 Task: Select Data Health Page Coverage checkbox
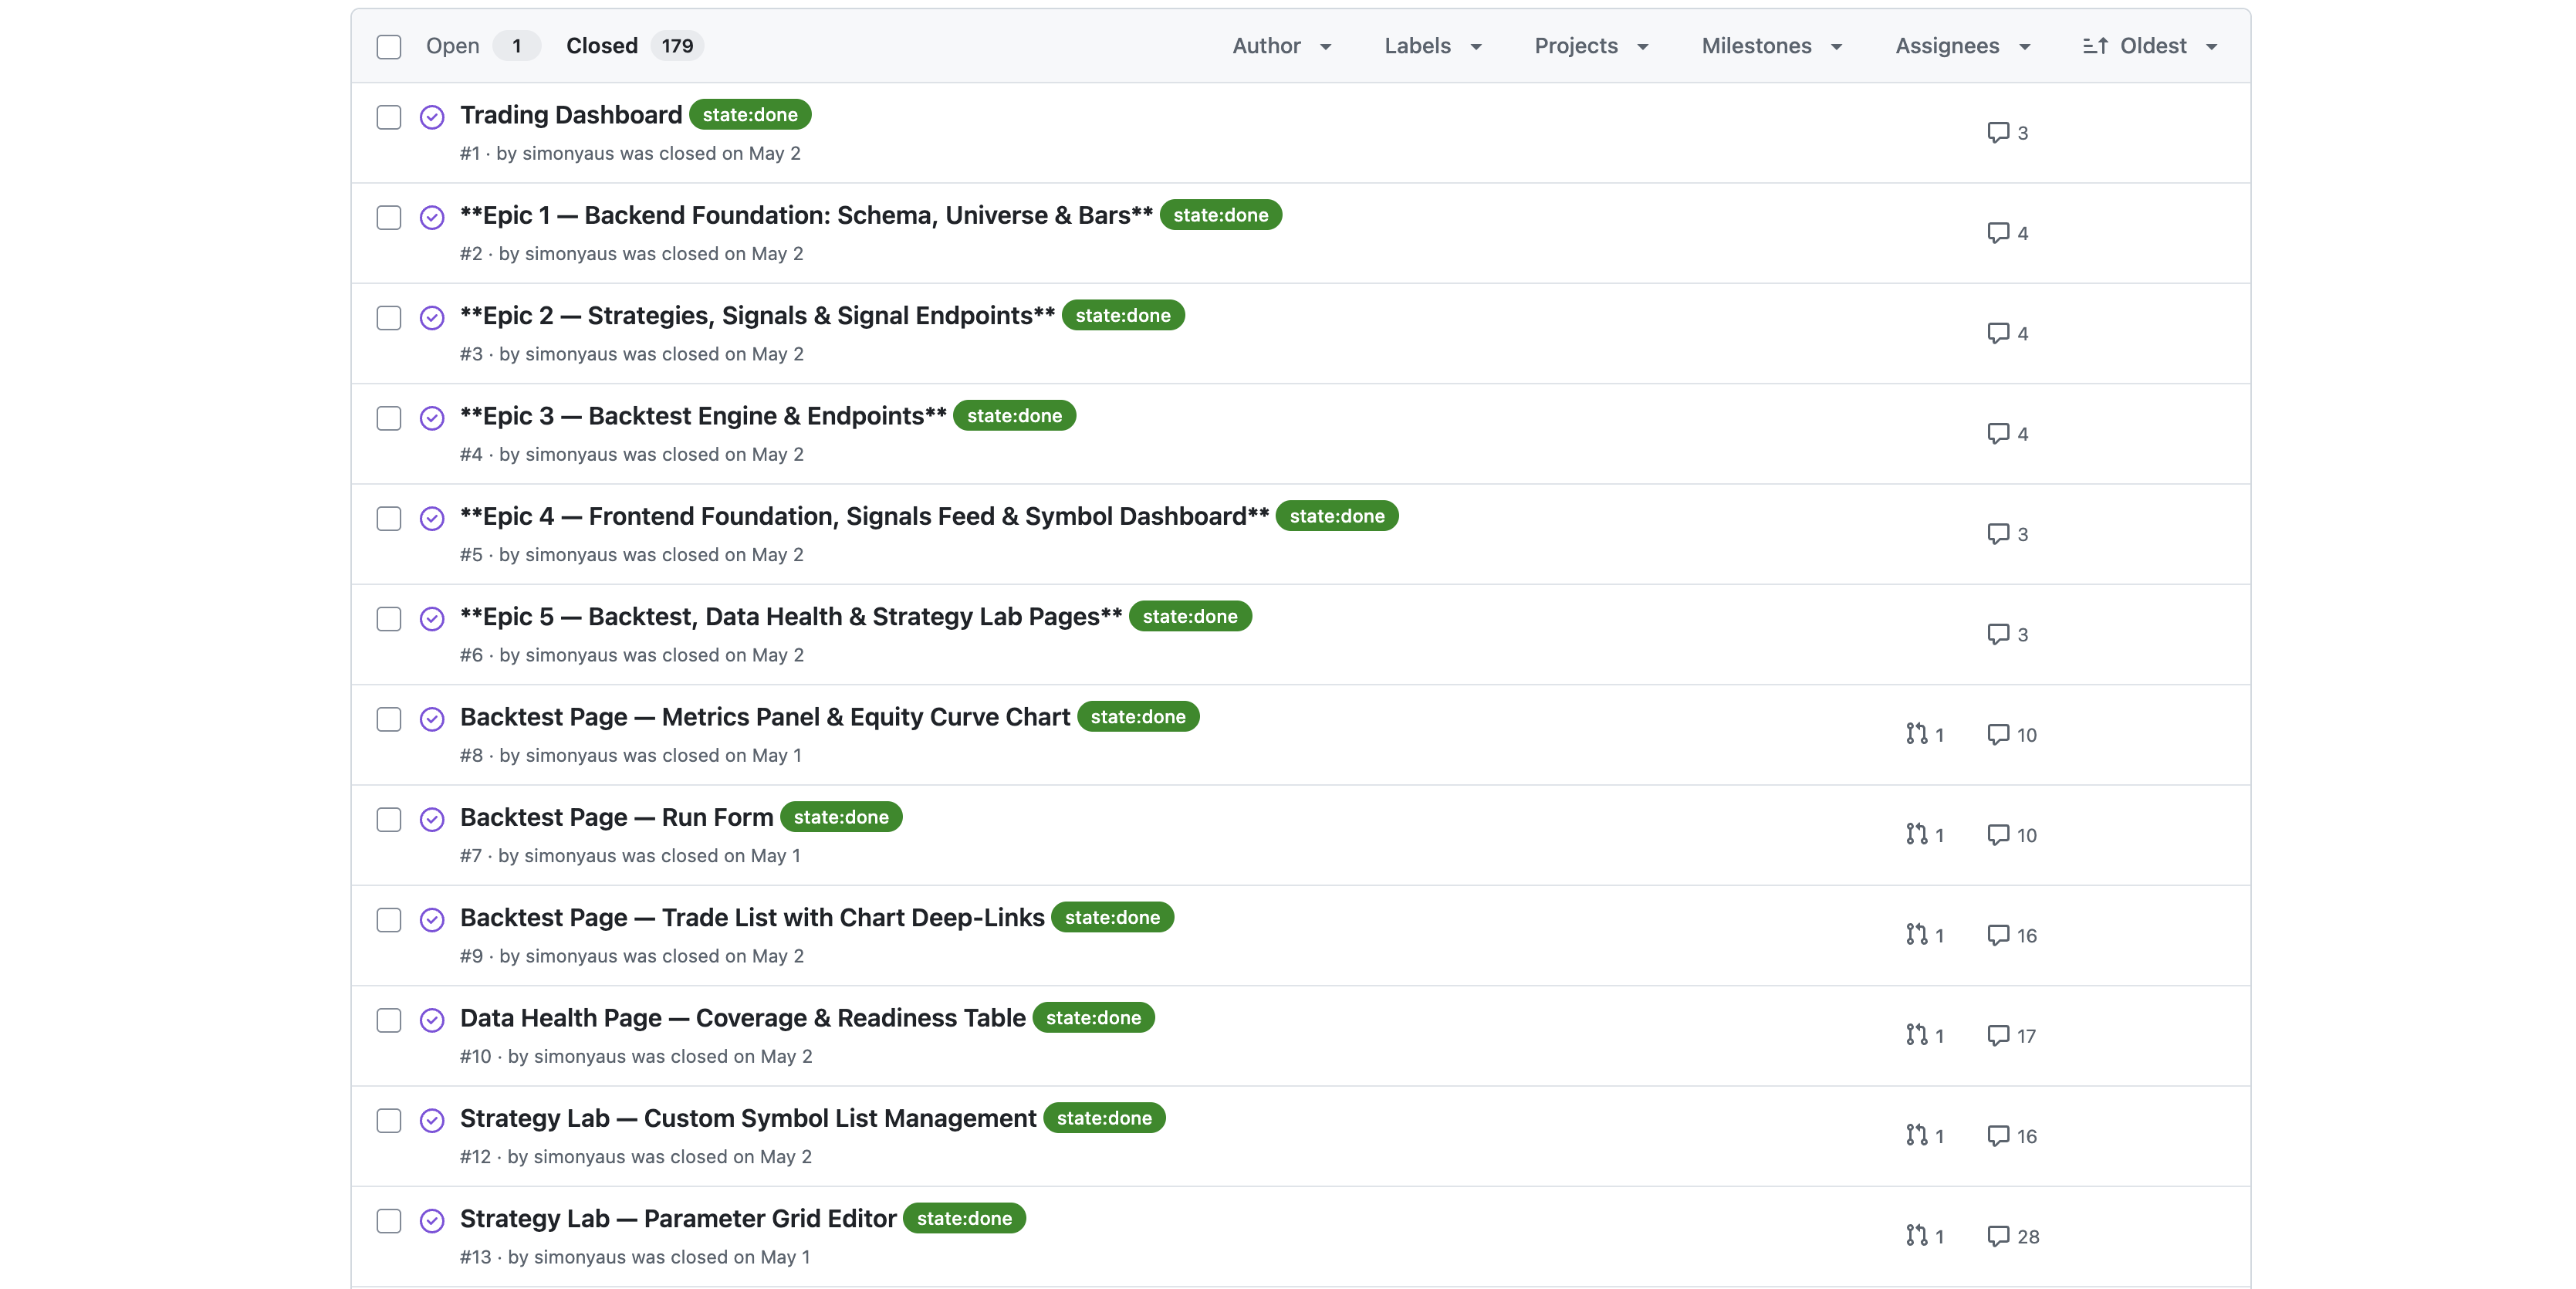pyautogui.click(x=389, y=1020)
